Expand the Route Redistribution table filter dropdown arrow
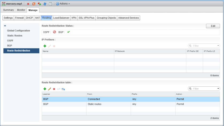Screen dimensions: 224x126 tap(218, 88)
